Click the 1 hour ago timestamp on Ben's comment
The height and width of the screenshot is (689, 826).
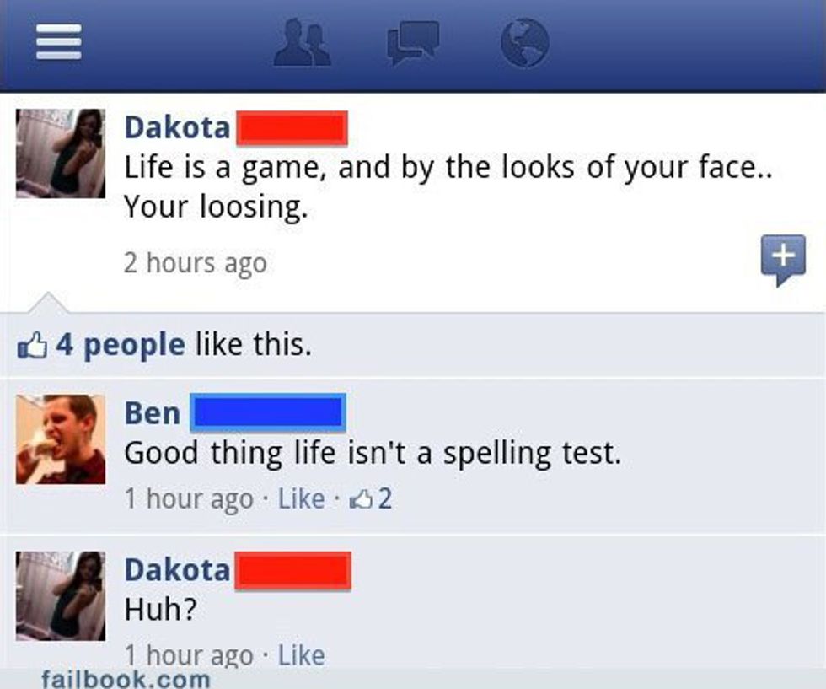189,498
